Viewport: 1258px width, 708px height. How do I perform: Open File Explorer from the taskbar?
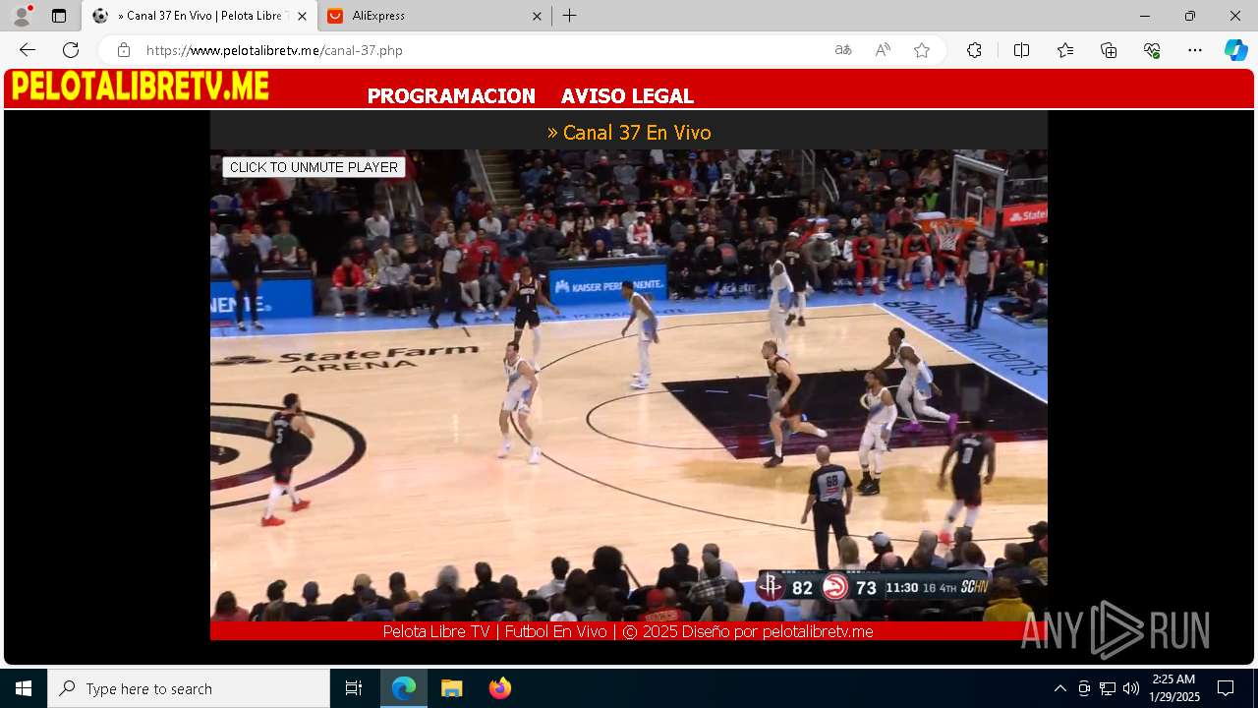[451, 688]
